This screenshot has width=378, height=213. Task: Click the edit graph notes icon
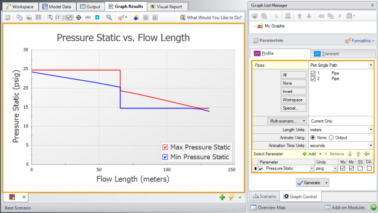point(8,17)
